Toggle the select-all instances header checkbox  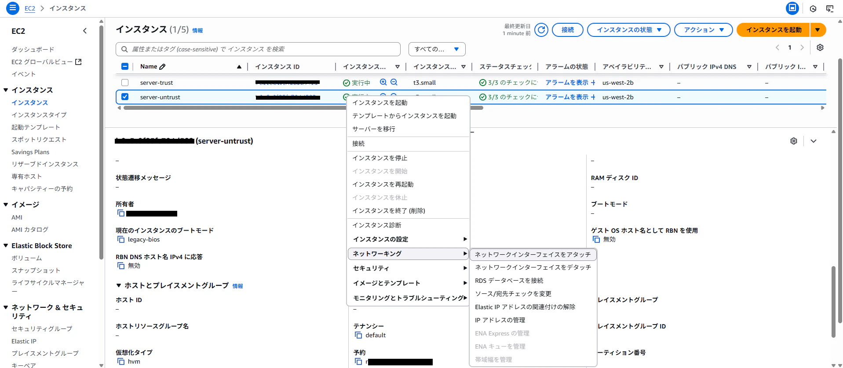(x=125, y=66)
